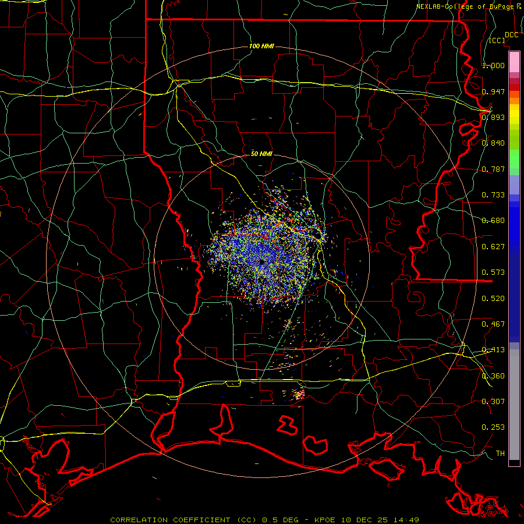
Task: Click the pink echo cluster south of radar
Action: tap(299, 394)
